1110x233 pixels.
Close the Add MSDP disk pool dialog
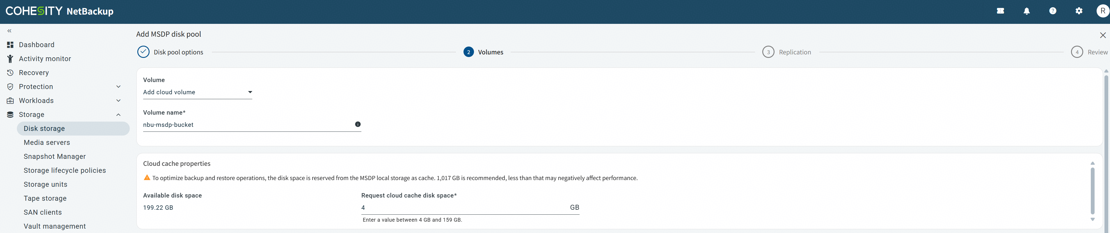click(x=1103, y=35)
